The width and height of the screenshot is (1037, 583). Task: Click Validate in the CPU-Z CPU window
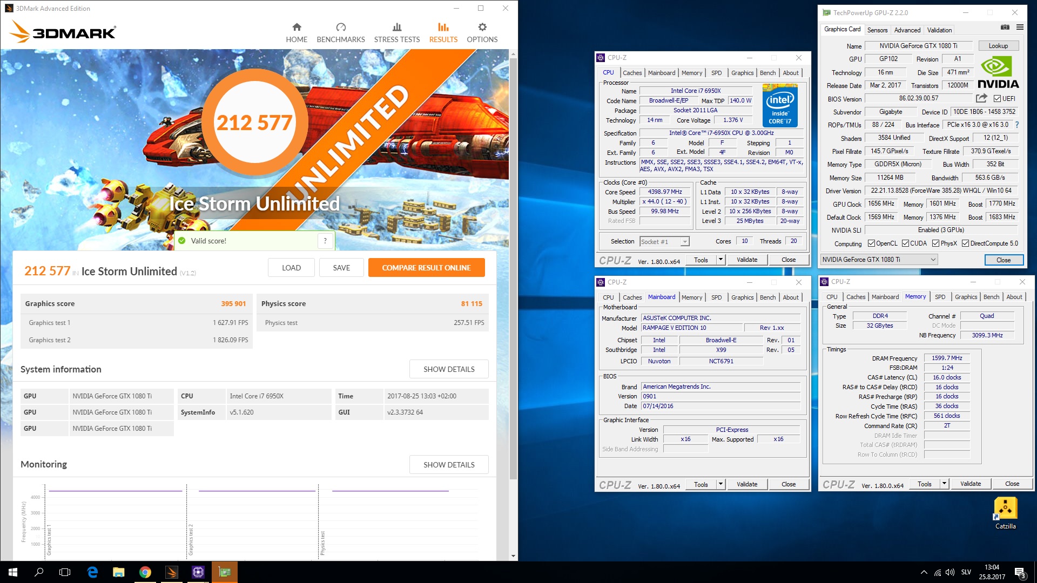tap(747, 260)
